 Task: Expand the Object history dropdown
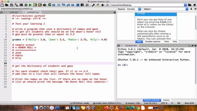[x=187, y=9]
